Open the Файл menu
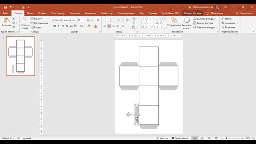Image resolution: width=256 pixels, height=144 pixels. pyautogui.click(x=6, y=13)
